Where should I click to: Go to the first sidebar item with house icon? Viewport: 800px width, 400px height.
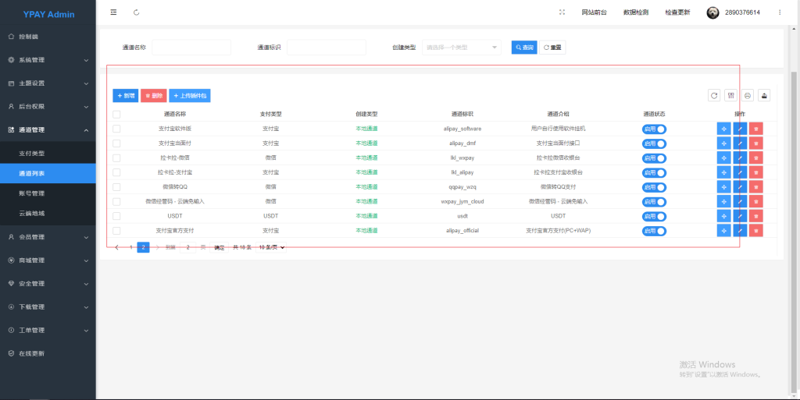pos(48,37)
